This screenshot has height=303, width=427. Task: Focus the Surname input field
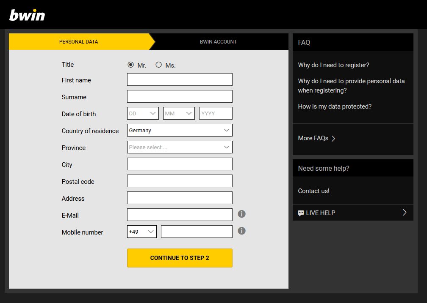[x=180, y=96]
